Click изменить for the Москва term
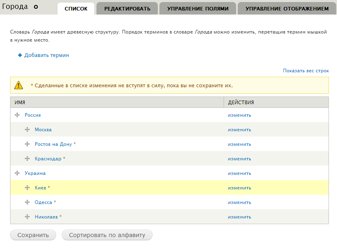The width and height of the screenshot is (337, 250). click(239, 130)
